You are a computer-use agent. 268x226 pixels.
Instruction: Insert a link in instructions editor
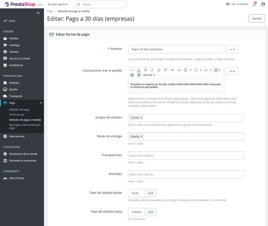179,70
